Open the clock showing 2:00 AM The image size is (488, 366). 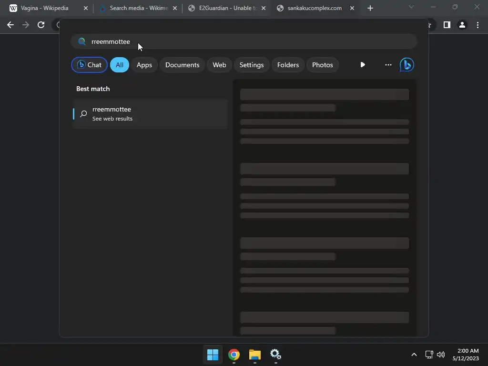click(466, 355)
